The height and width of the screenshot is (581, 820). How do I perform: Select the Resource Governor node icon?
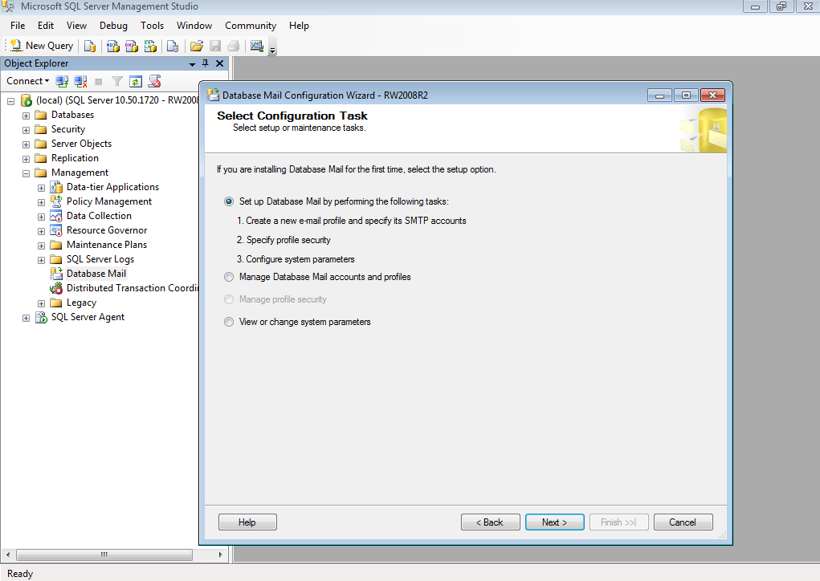(56, 230)
